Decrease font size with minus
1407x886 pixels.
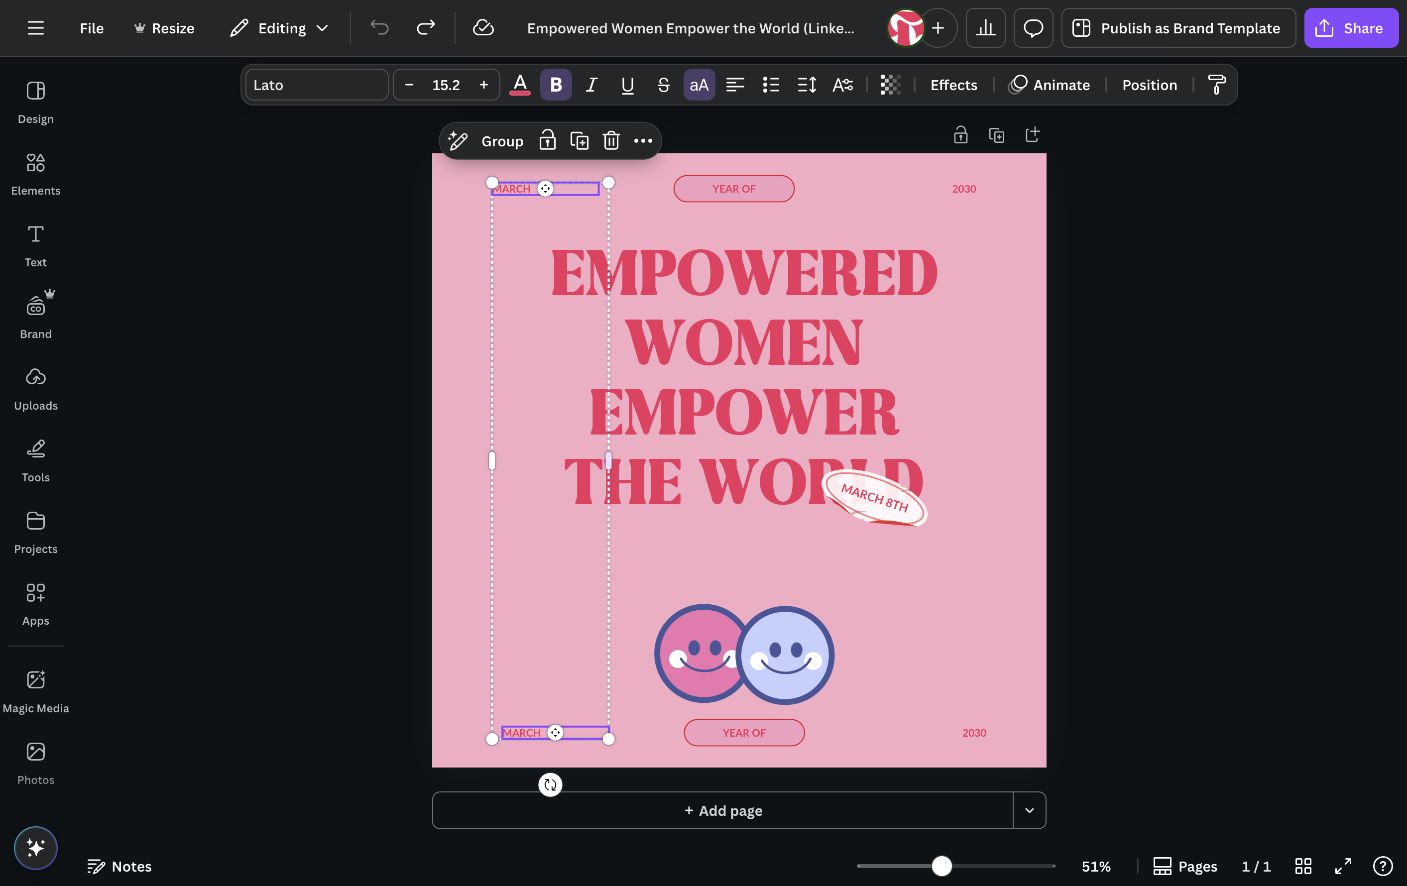coord(409,85)
